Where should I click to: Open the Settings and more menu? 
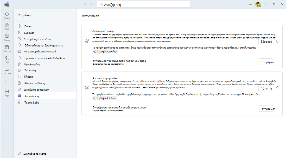click(250, 4)
